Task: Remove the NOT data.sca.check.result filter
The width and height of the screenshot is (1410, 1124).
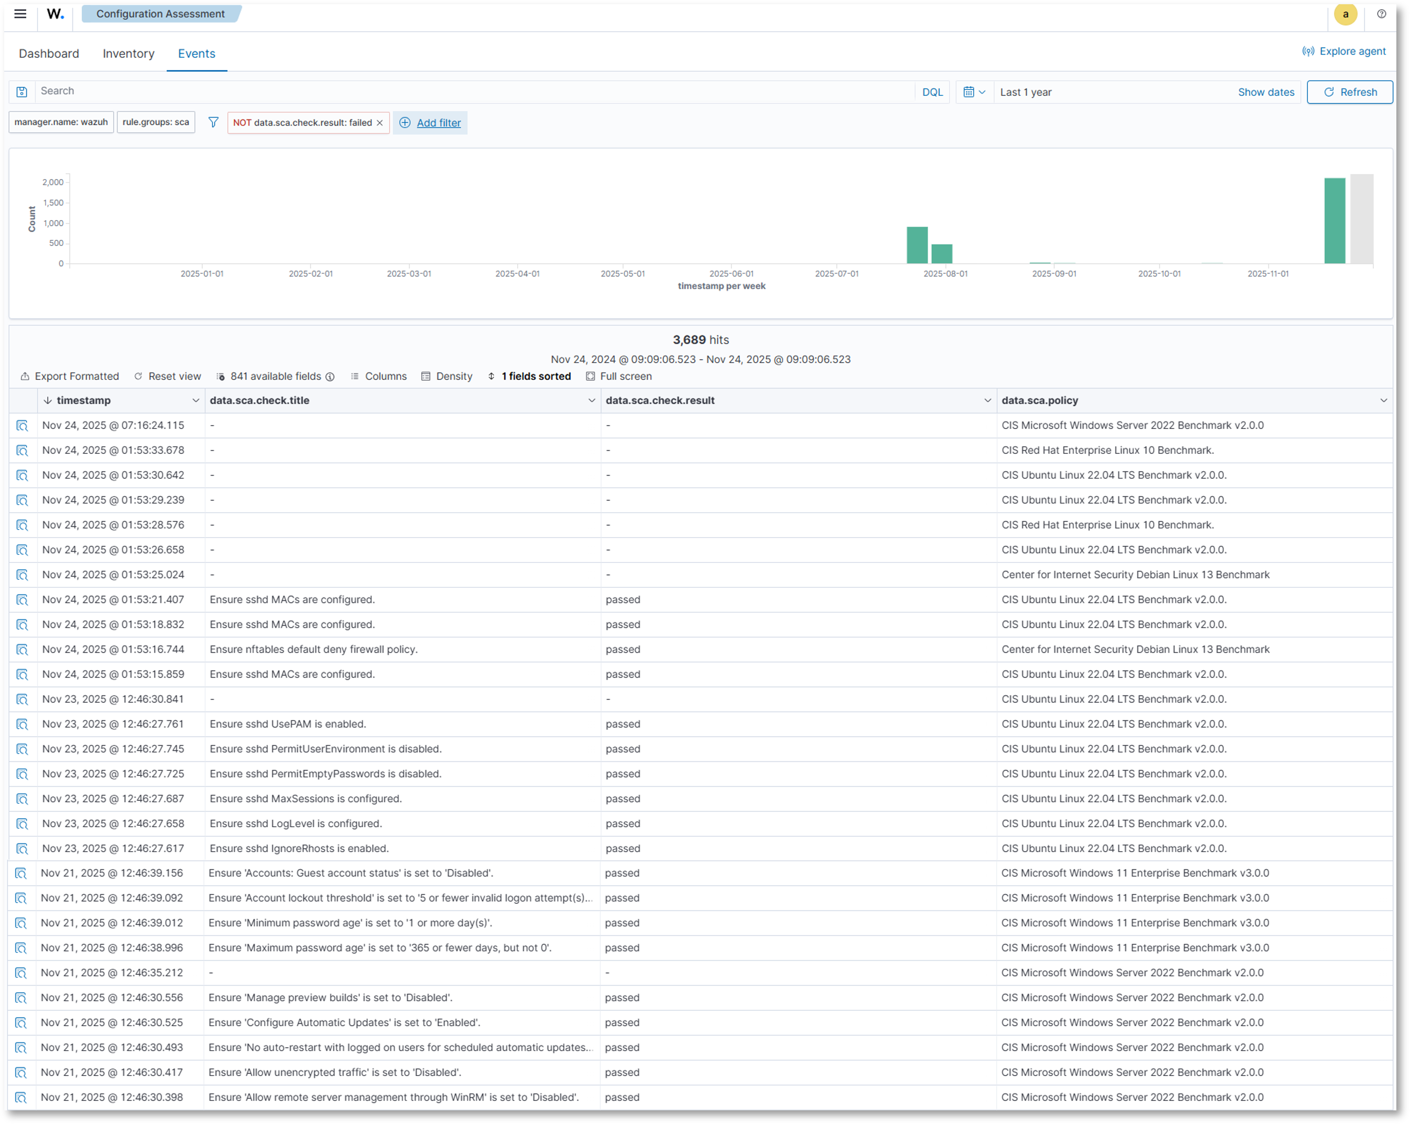Action: pos(380,122)
